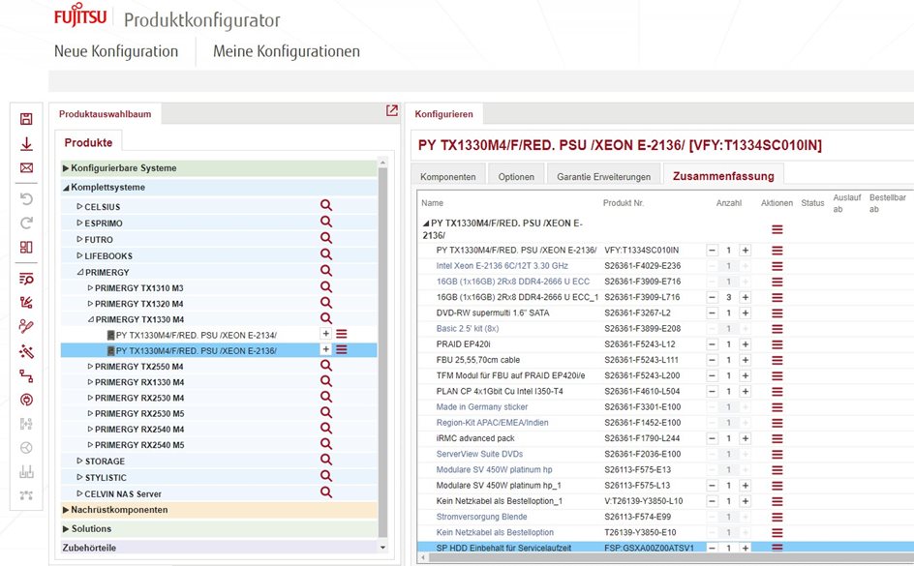Open actions menu for DVD-RW supermulti row
This screenshot has height=566, width=914.
[777, 313]
